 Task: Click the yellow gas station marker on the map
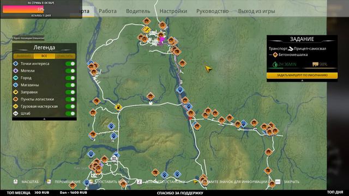[118, 107]
